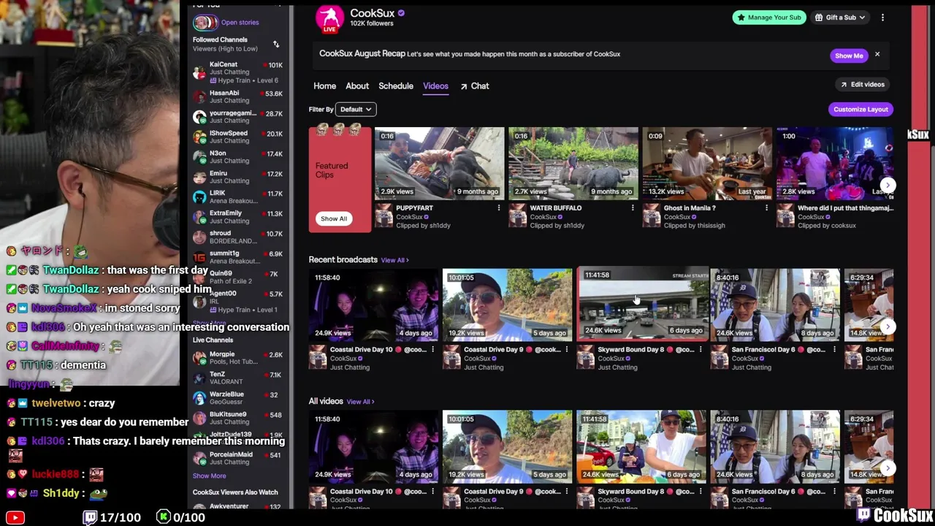
Task: Click Show All featured clips button
Action: coord(334,218)
